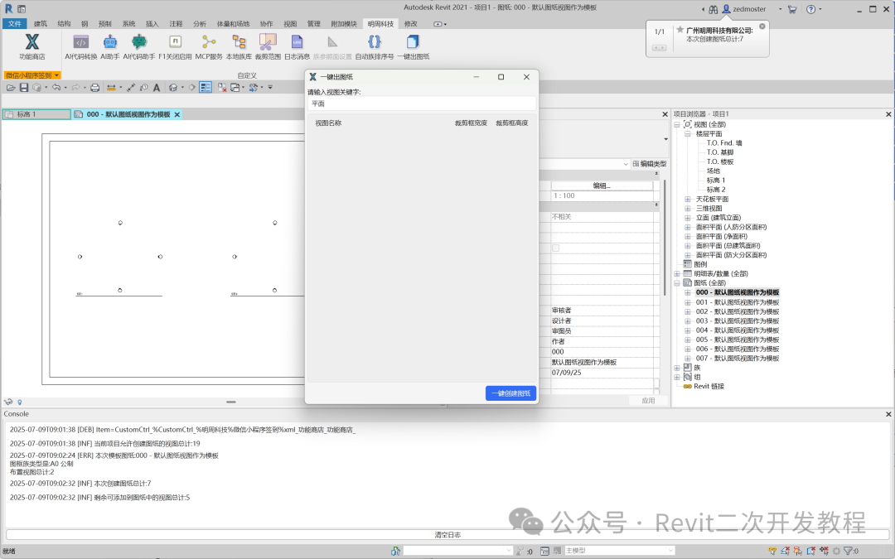Viewport: 895px width, 559px height.
Task: Select Revit 链接 in project browser
Action: click(709, 387)
